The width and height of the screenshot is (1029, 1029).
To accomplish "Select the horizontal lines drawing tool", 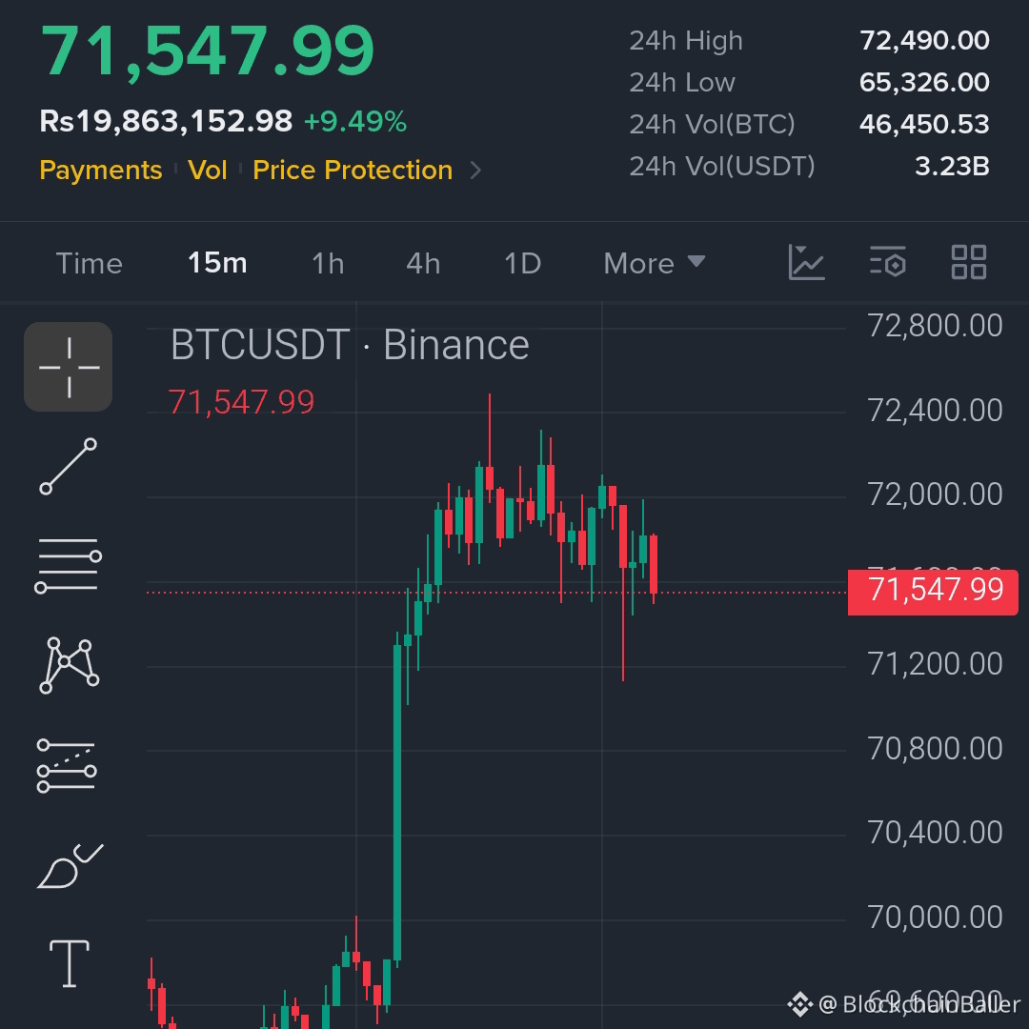I will tap(69, 566).
